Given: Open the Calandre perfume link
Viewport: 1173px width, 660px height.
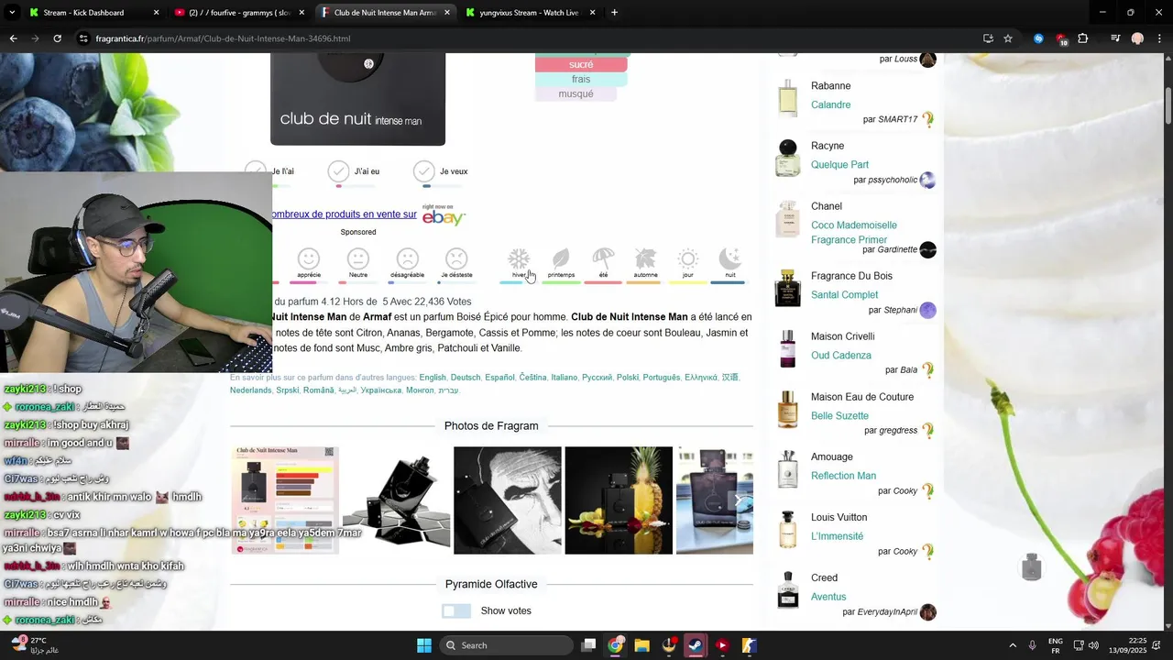Looking at the screenshot, I should point(831,105).
